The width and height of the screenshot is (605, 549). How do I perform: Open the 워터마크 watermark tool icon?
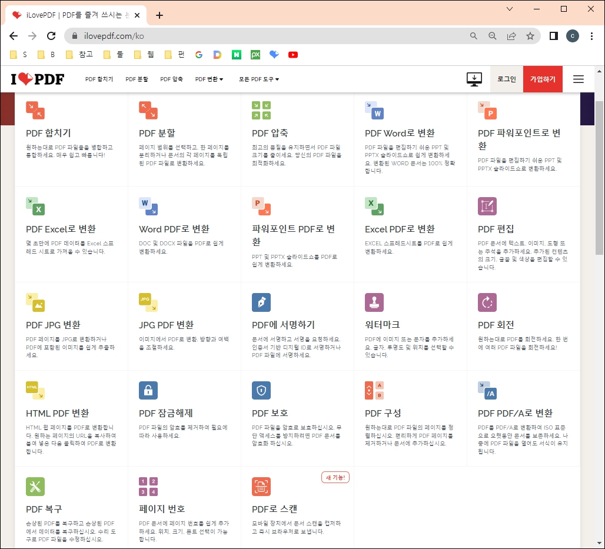[x=374, y=302]
